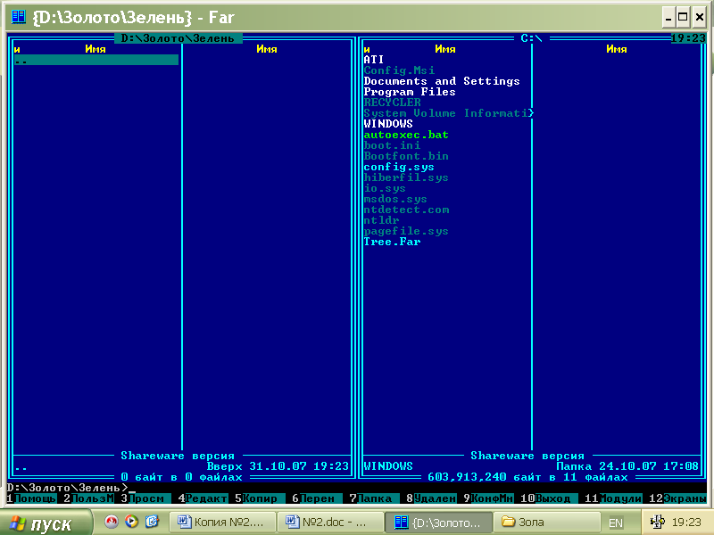
Task: Click right panel status 603,913,240 байт
Action: pyautogui.click(x=527, y=477)
